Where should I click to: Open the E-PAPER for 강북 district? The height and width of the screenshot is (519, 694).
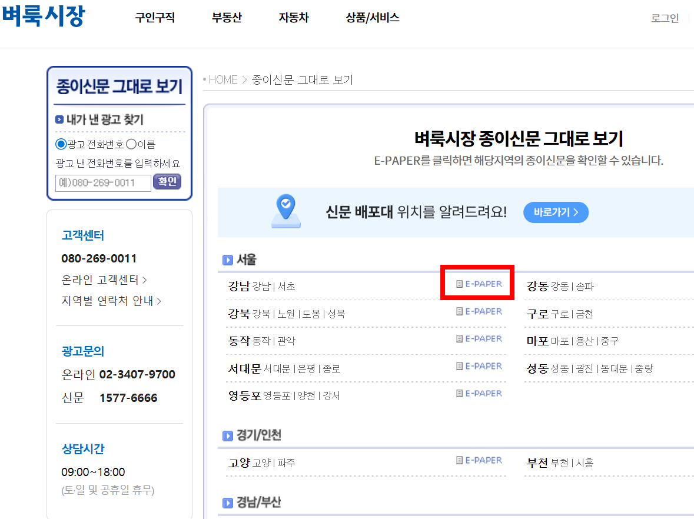(x=480, y=311)
